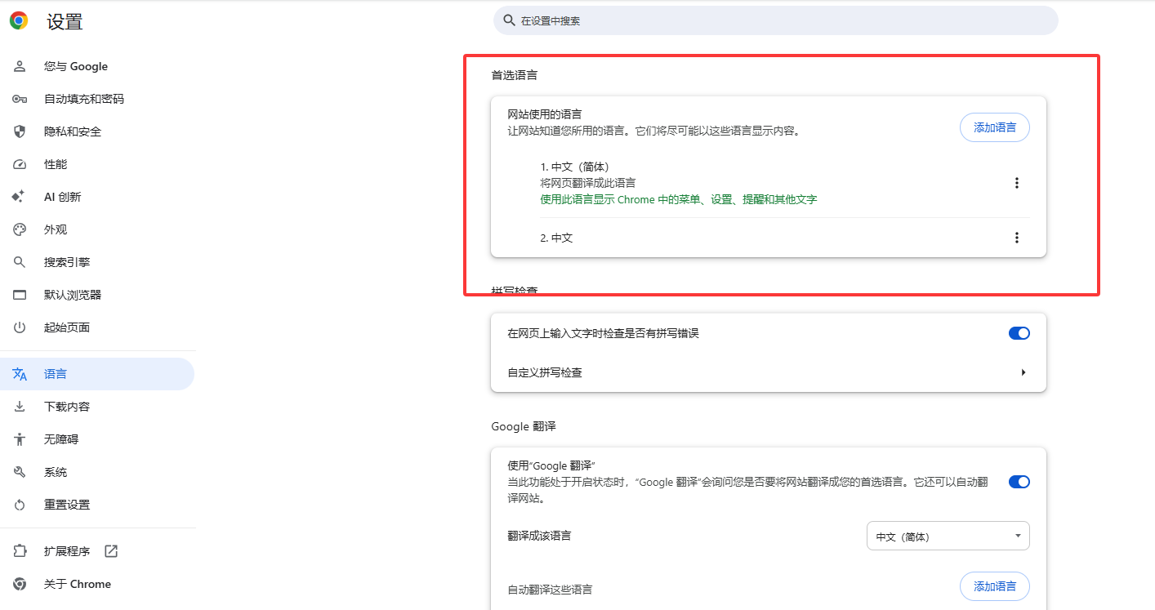
Task: Click the green 使用此语言显示 Chrome text
Action: tap(679, 199)
